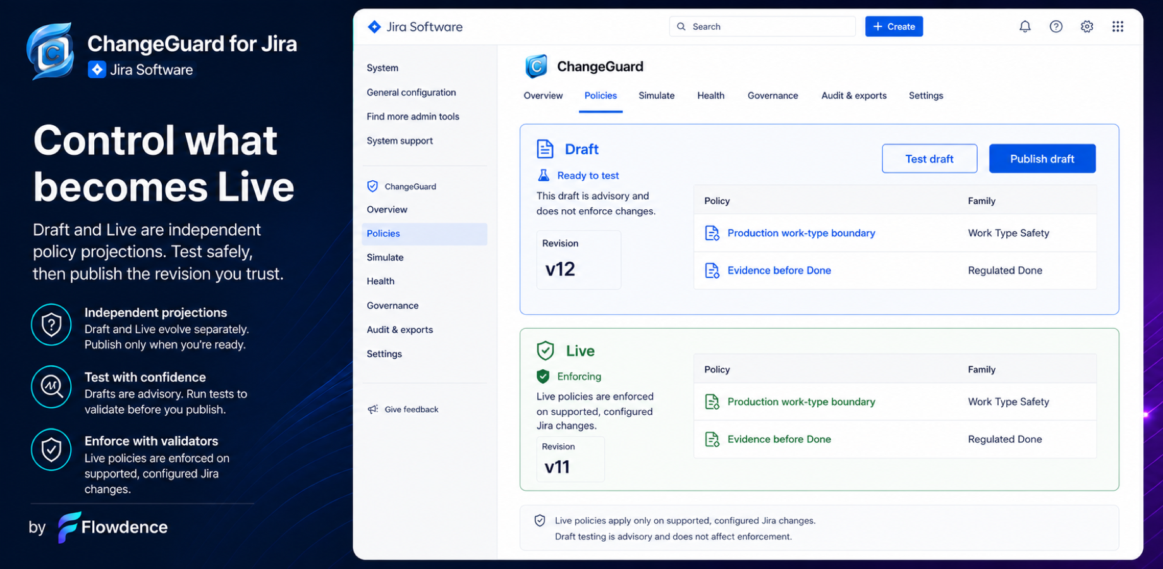Select the Policies tab

point(600,95)
